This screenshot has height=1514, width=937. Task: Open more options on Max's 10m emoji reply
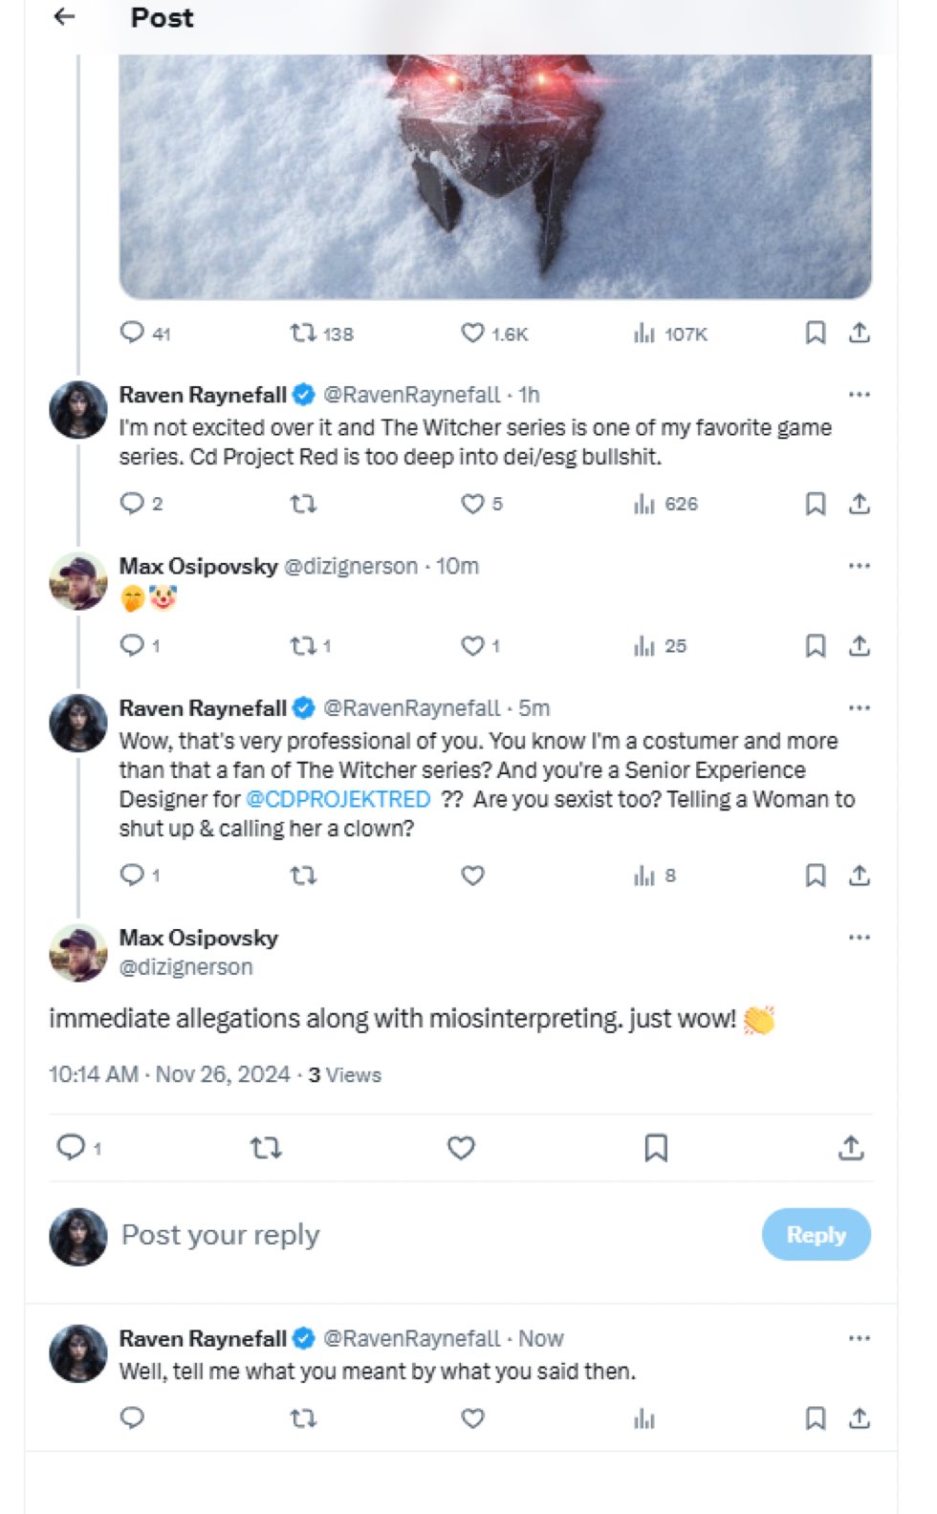[859, 566]
